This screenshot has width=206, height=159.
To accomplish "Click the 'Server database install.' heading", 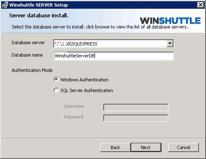I will [39, 16].
